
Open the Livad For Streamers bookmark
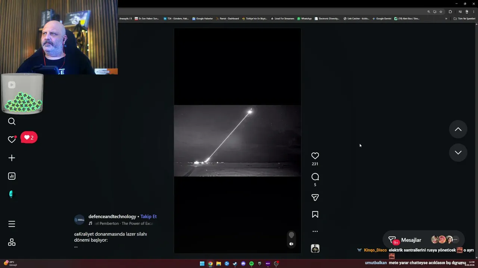point(283,19)
